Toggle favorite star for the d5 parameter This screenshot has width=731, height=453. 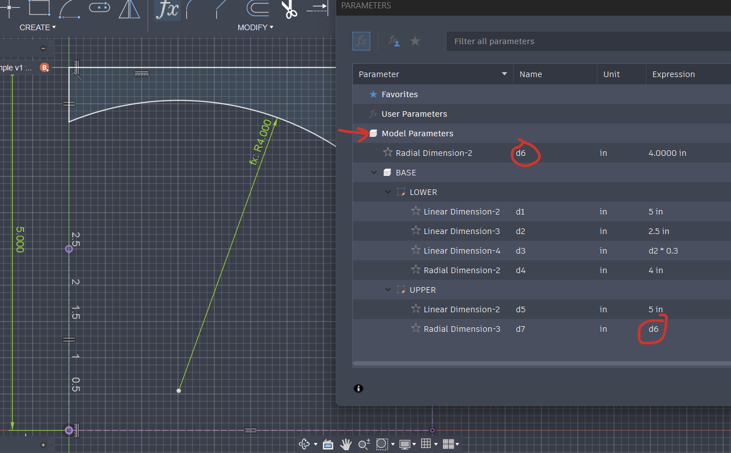(416, 309)
